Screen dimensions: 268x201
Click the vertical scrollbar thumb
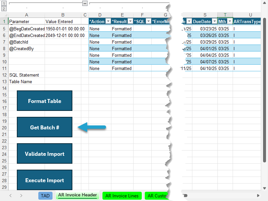264,90
